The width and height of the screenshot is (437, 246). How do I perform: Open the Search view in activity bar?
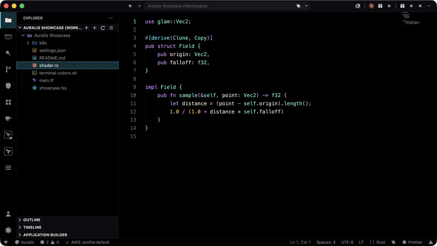coord(8,53)
